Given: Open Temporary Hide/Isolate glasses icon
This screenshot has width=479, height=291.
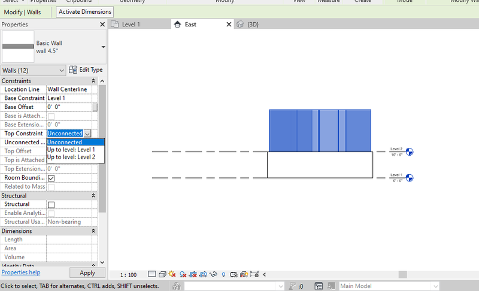Looking at the screenshot, I should point(213,274).
